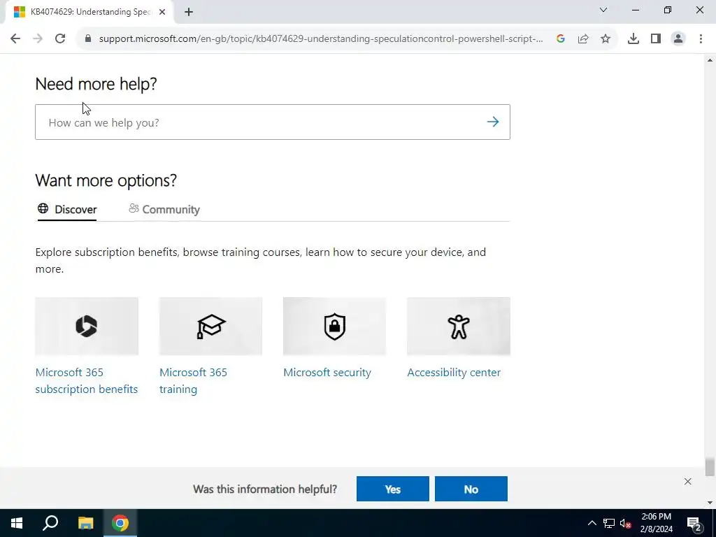716x537 pixels.
Task: Select the KB4074629 browser tab
Action: 89,12
